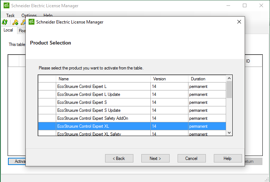Viewport: 270px width, 182px height.
Task: Click version 14 of Safety AddOn row
Action: (169, 118)
